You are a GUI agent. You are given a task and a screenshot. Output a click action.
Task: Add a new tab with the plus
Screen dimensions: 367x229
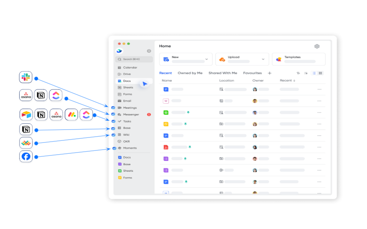pyautogui.click(x=270, y=73)
